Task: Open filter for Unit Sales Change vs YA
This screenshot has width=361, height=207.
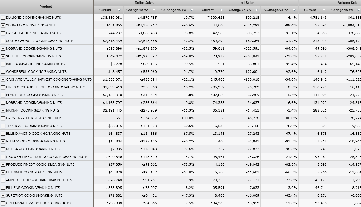Action: [x=256, y=10]
